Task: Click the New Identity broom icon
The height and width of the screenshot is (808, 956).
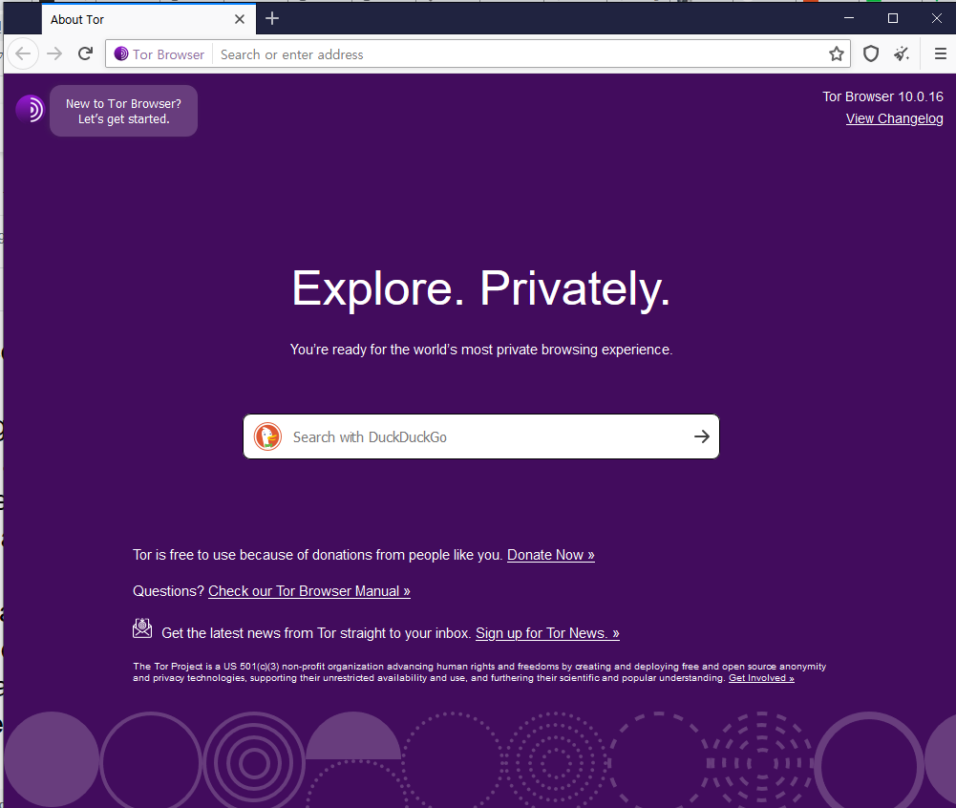Action: (902, 54)
